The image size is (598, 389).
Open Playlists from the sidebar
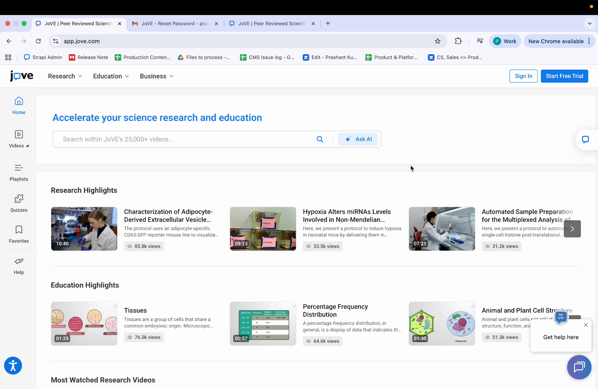coord(19,173)
